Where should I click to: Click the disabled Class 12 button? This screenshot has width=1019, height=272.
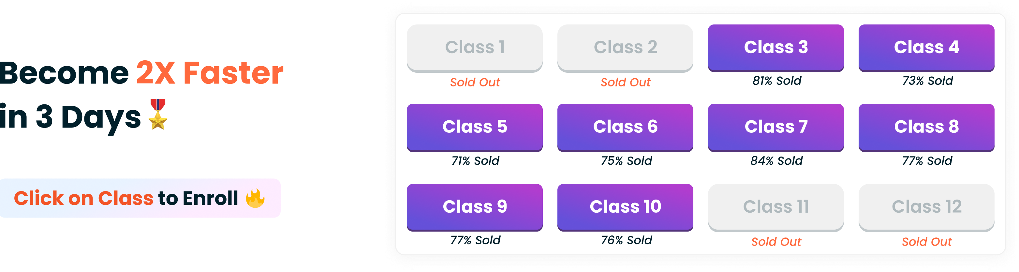tap(926, 207)
